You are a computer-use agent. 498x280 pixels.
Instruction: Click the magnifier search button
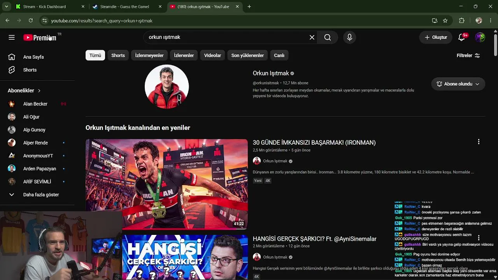click(x=328, y=37)
